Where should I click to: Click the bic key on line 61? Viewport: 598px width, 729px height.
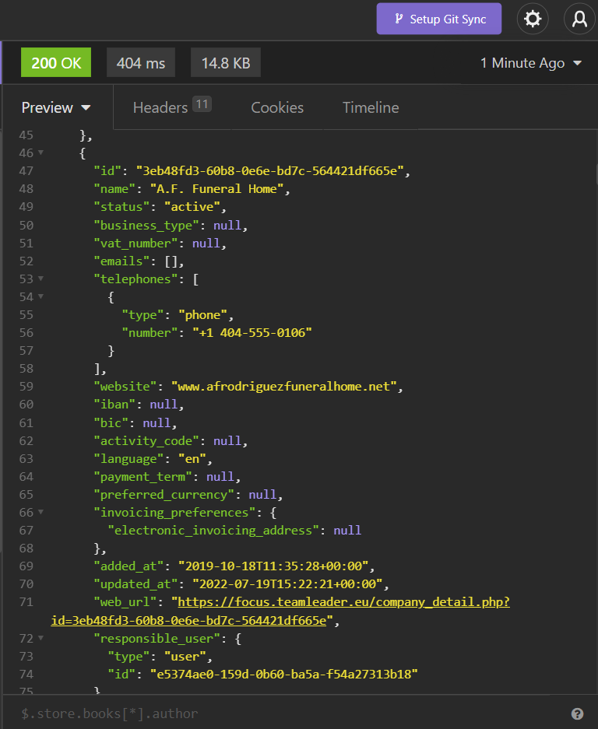click(x=111, y=423)
